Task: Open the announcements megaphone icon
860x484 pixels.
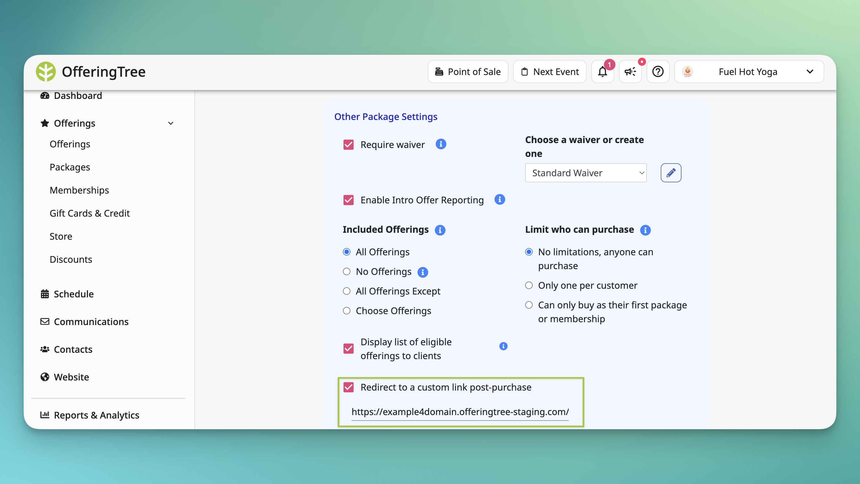Action: [630, 72]
